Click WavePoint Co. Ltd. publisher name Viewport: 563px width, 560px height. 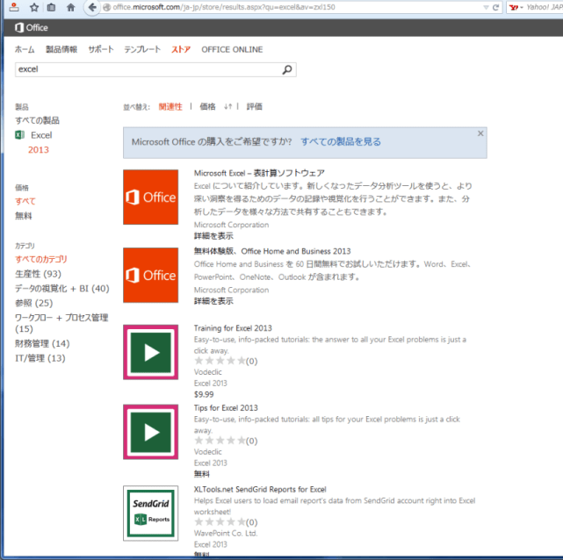coord(226,533)
